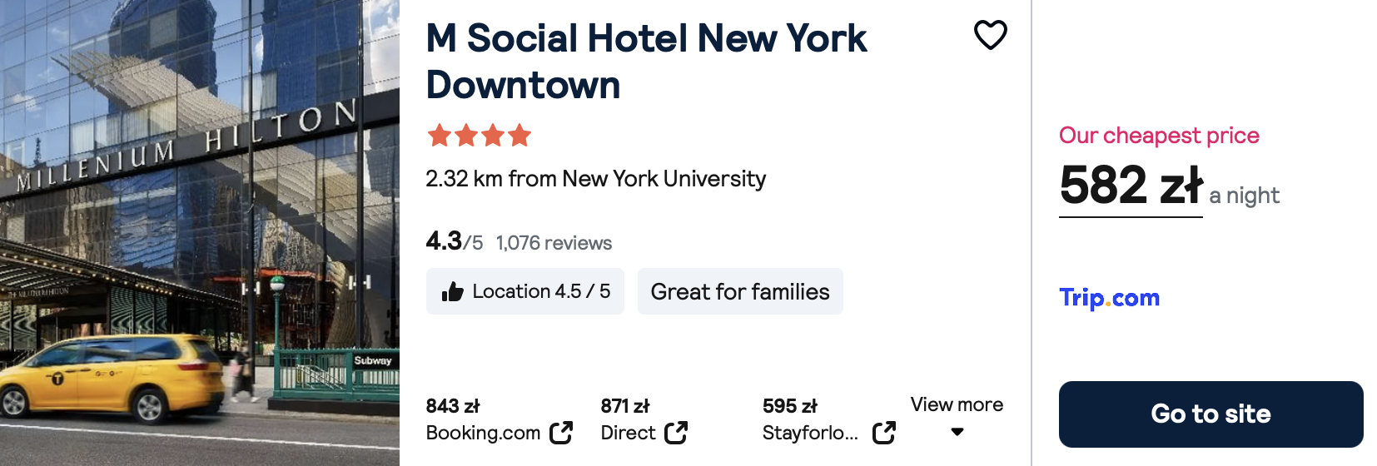Screen dimensions: 1377x466
Task: Open Stayforlong external link icon
Action: point(883,433)
